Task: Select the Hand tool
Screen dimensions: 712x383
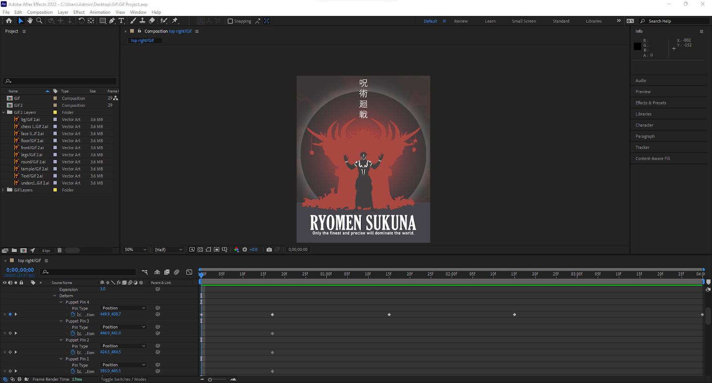Action: (30, 20)
